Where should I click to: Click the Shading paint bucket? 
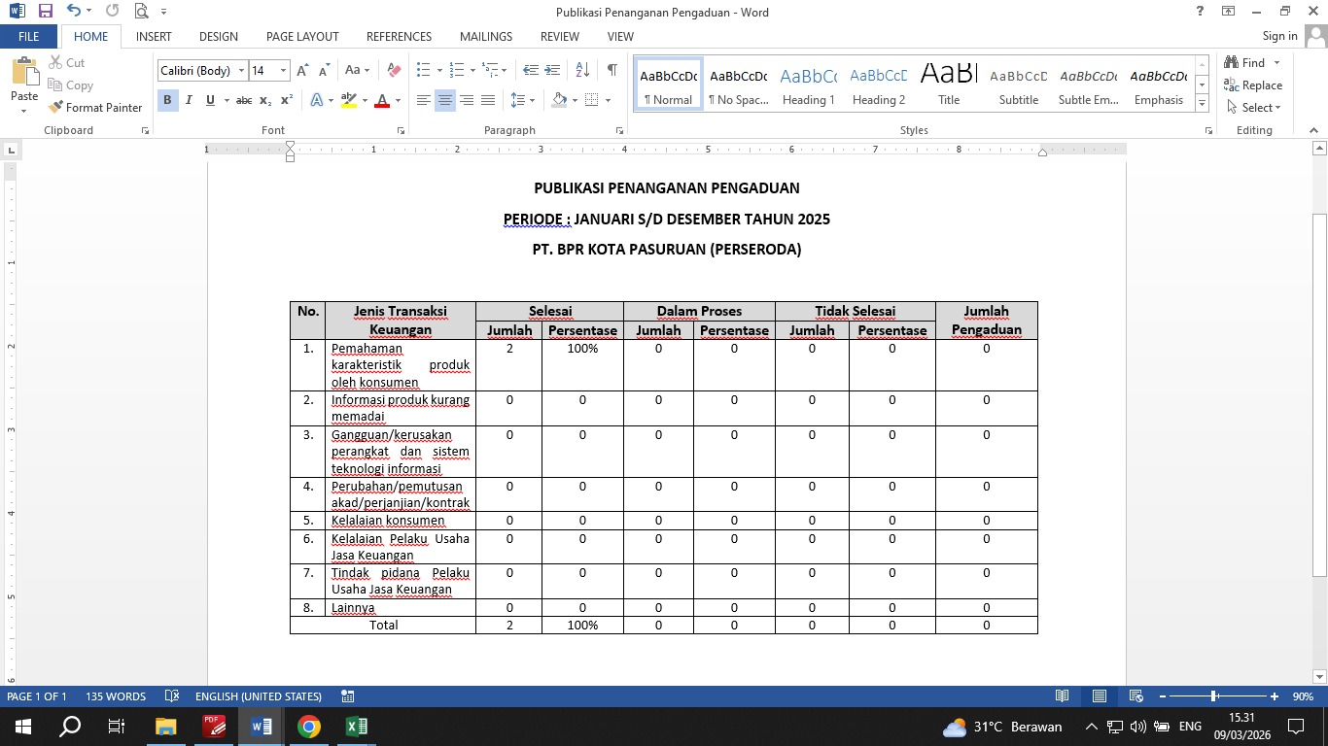point(559,100)
